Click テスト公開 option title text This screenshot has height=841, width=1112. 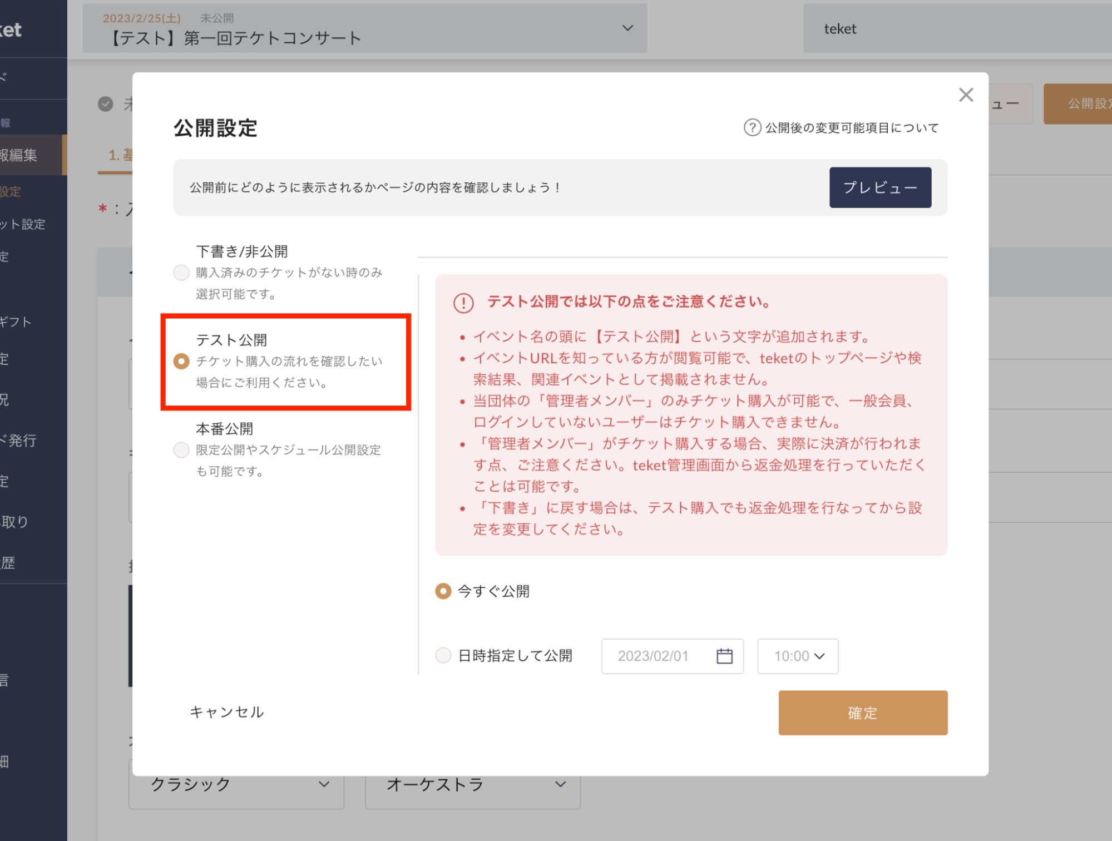(x=231, y=340)
